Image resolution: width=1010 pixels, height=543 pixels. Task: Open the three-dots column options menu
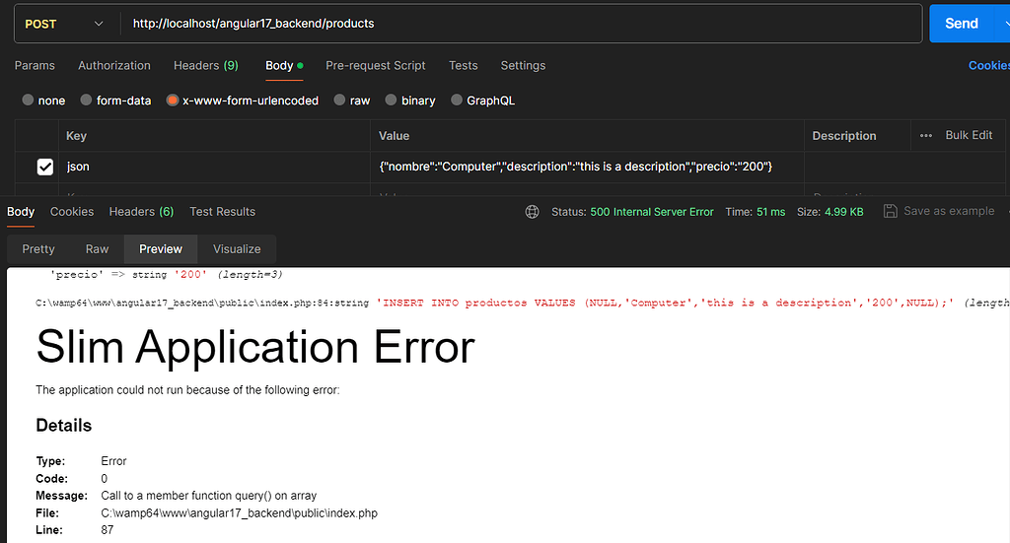click(925, 136)
